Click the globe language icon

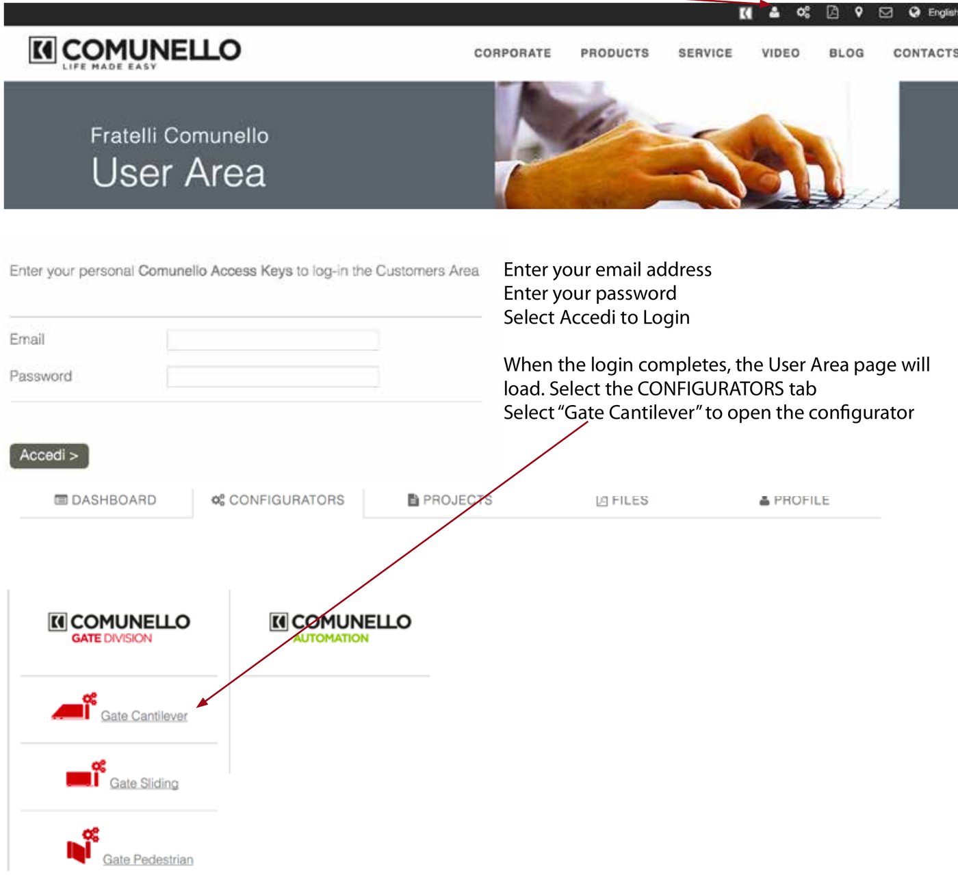point(914,12)
